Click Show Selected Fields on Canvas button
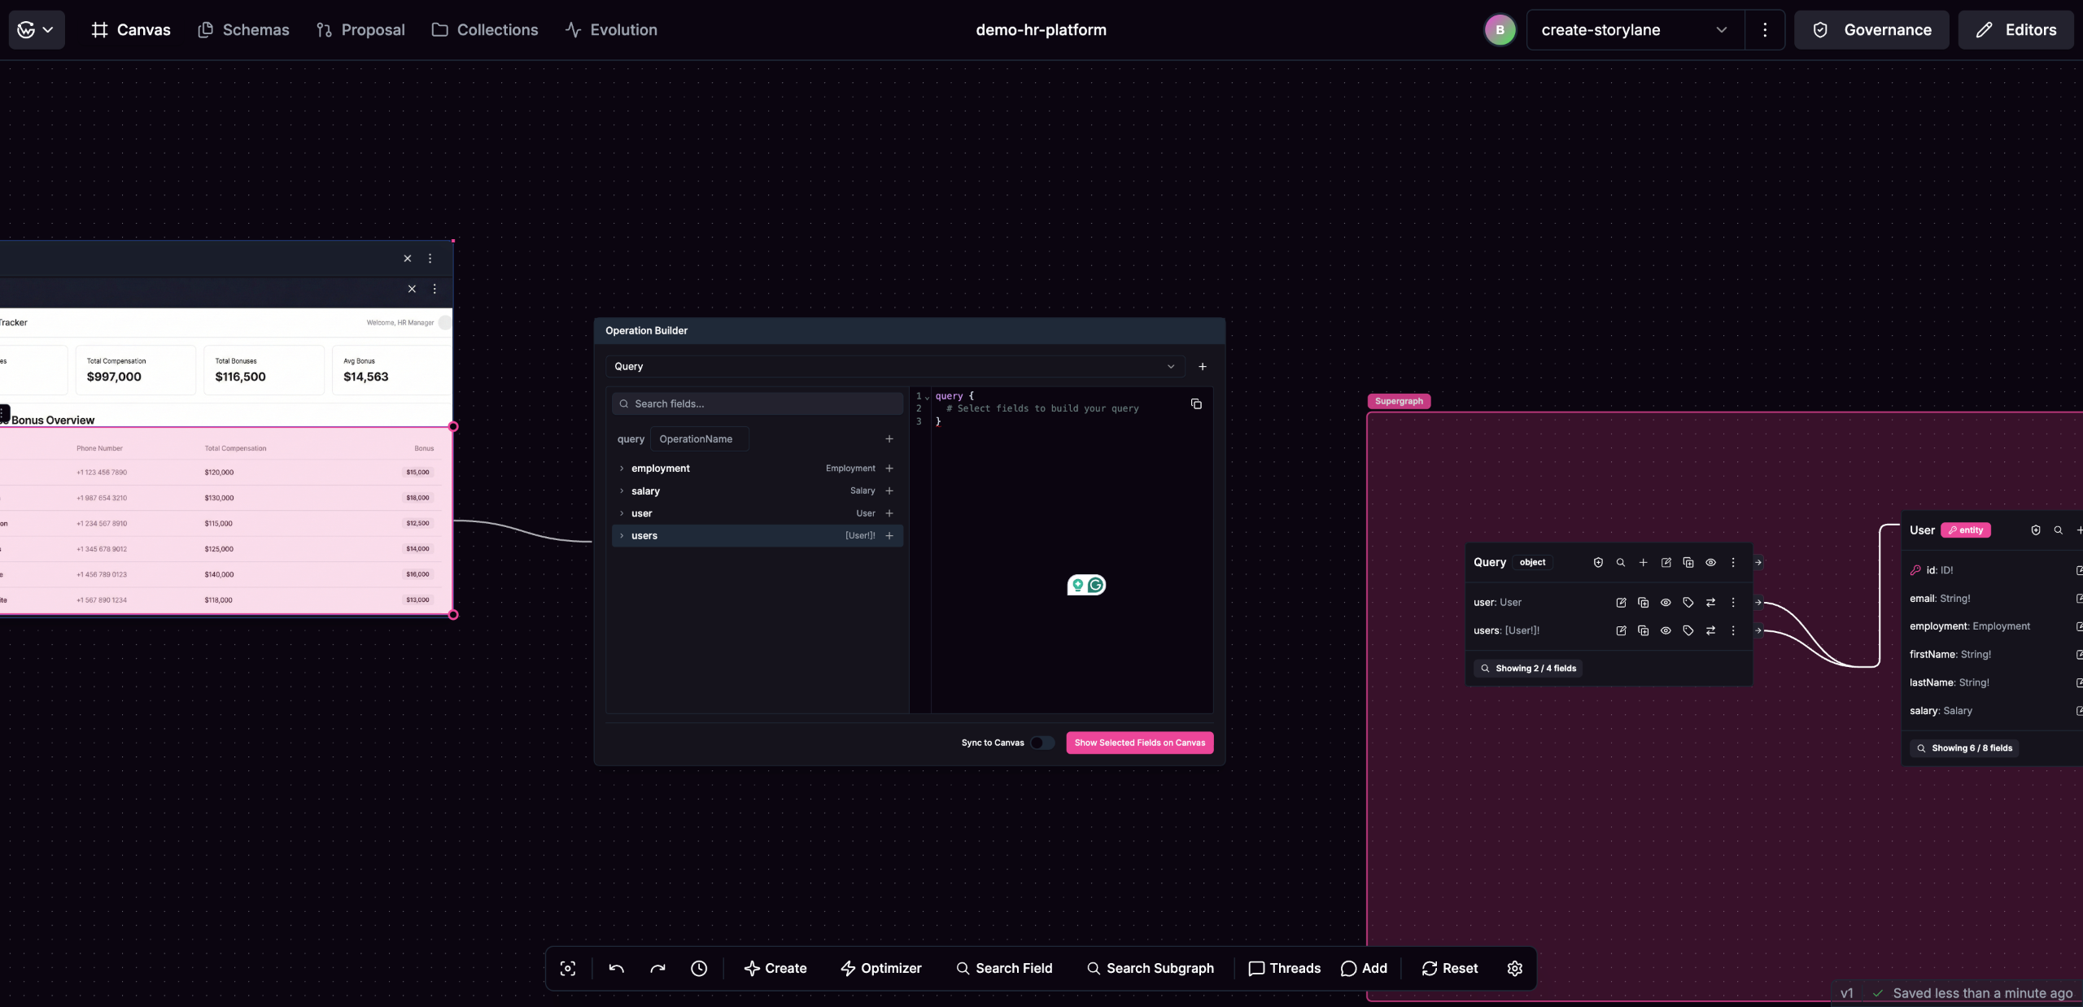The width and height of the screenshot is (2083, 1007). click(x=1139, y=743)
